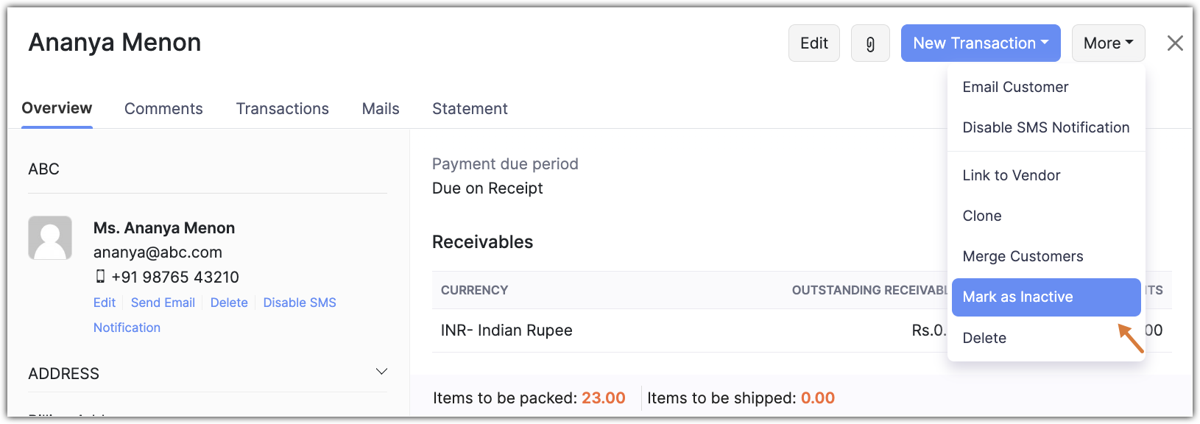Click the paperclip attachment icon
Viewport: 1200px width, 424px height.
click(870, 43)
